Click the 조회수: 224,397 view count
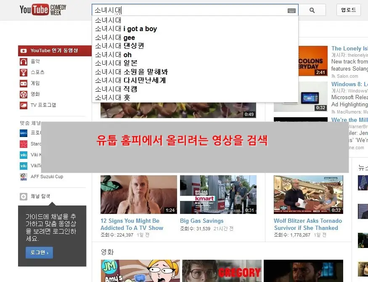Image resolution: width=368 pixels, height=282 pixels. (117, 235)
